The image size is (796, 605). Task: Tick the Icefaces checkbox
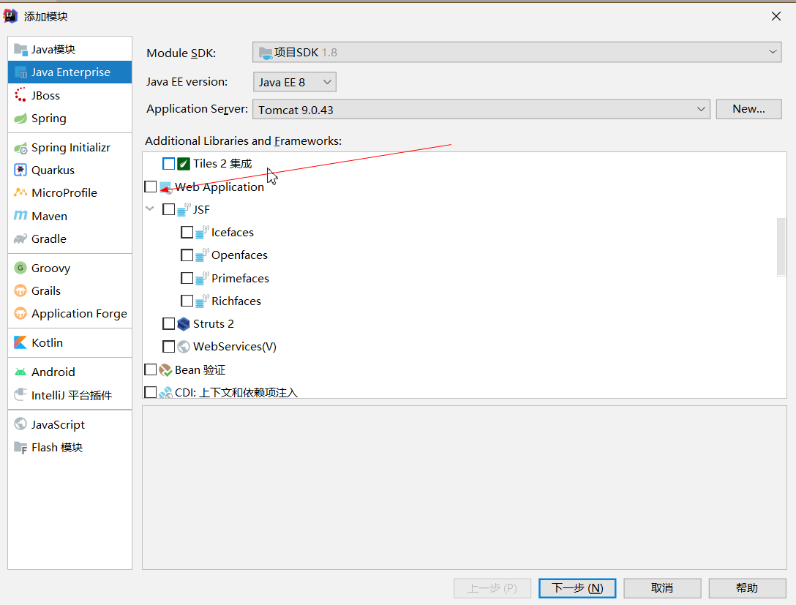click(187, 232)
